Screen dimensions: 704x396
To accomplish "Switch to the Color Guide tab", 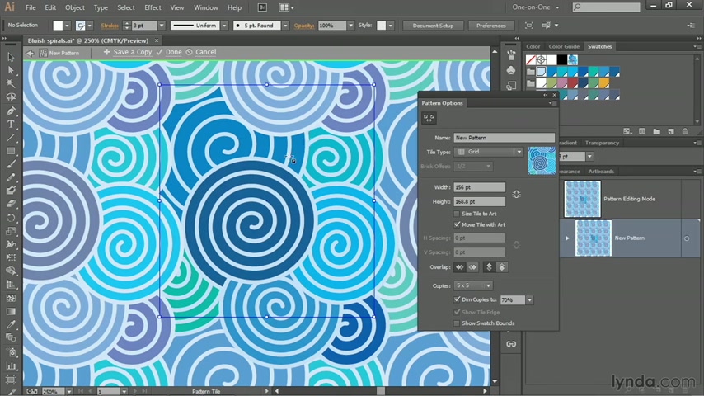I will 564,46.
